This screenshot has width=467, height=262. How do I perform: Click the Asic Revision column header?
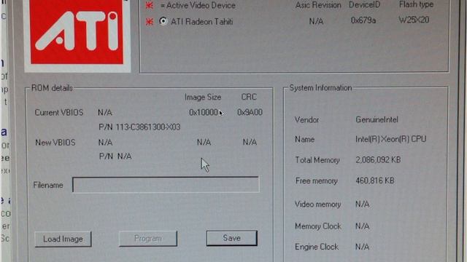click(x=318, y=5)
